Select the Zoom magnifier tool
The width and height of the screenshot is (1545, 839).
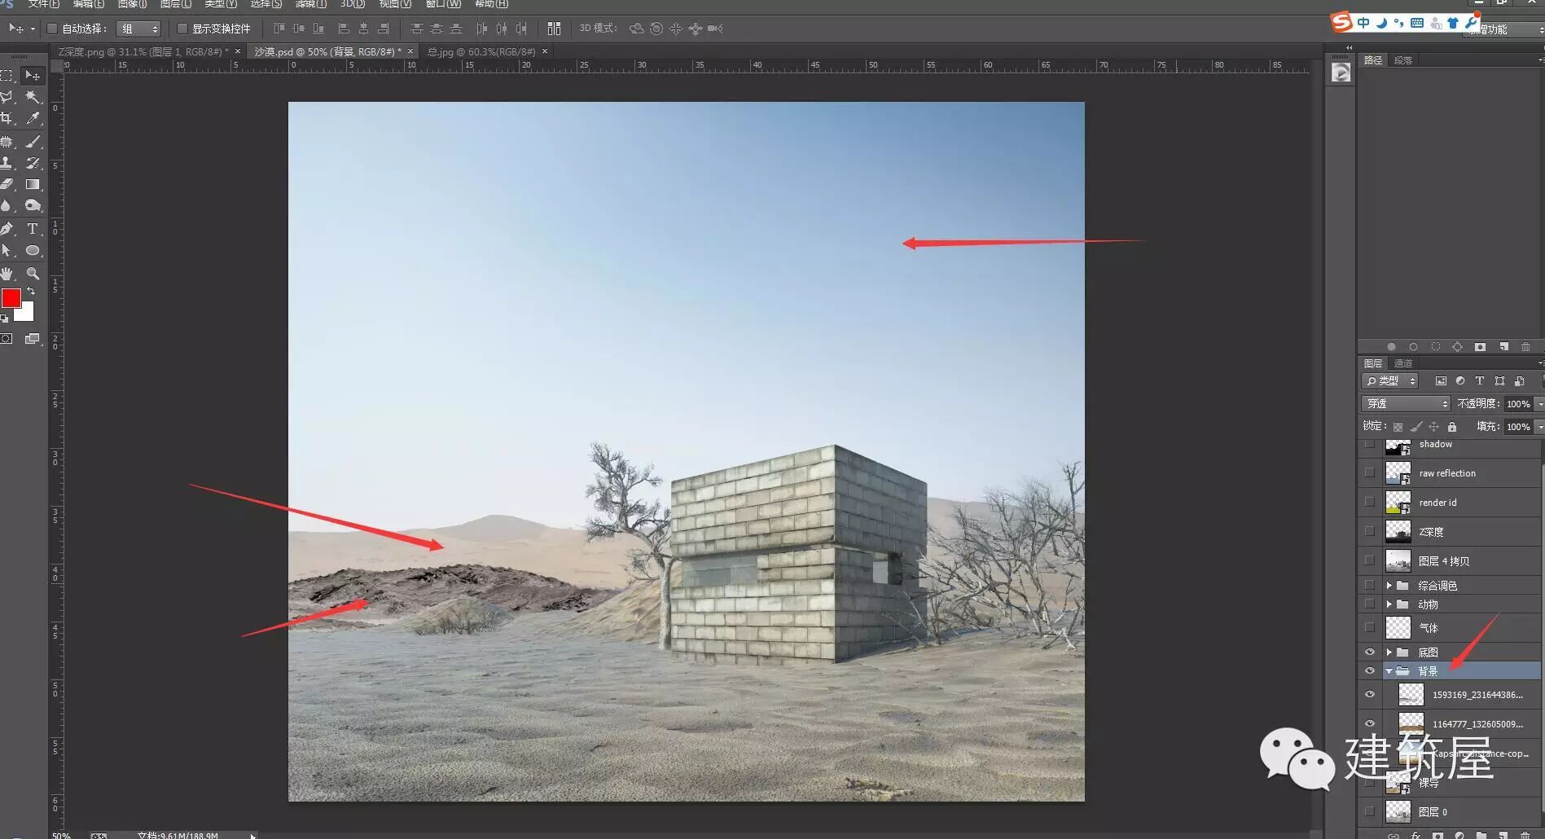pyautogui.click(x=33, y=274)
